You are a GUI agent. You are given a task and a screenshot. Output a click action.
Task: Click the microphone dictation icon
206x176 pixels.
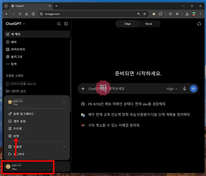pyautogui.click(x=185, y=89)
